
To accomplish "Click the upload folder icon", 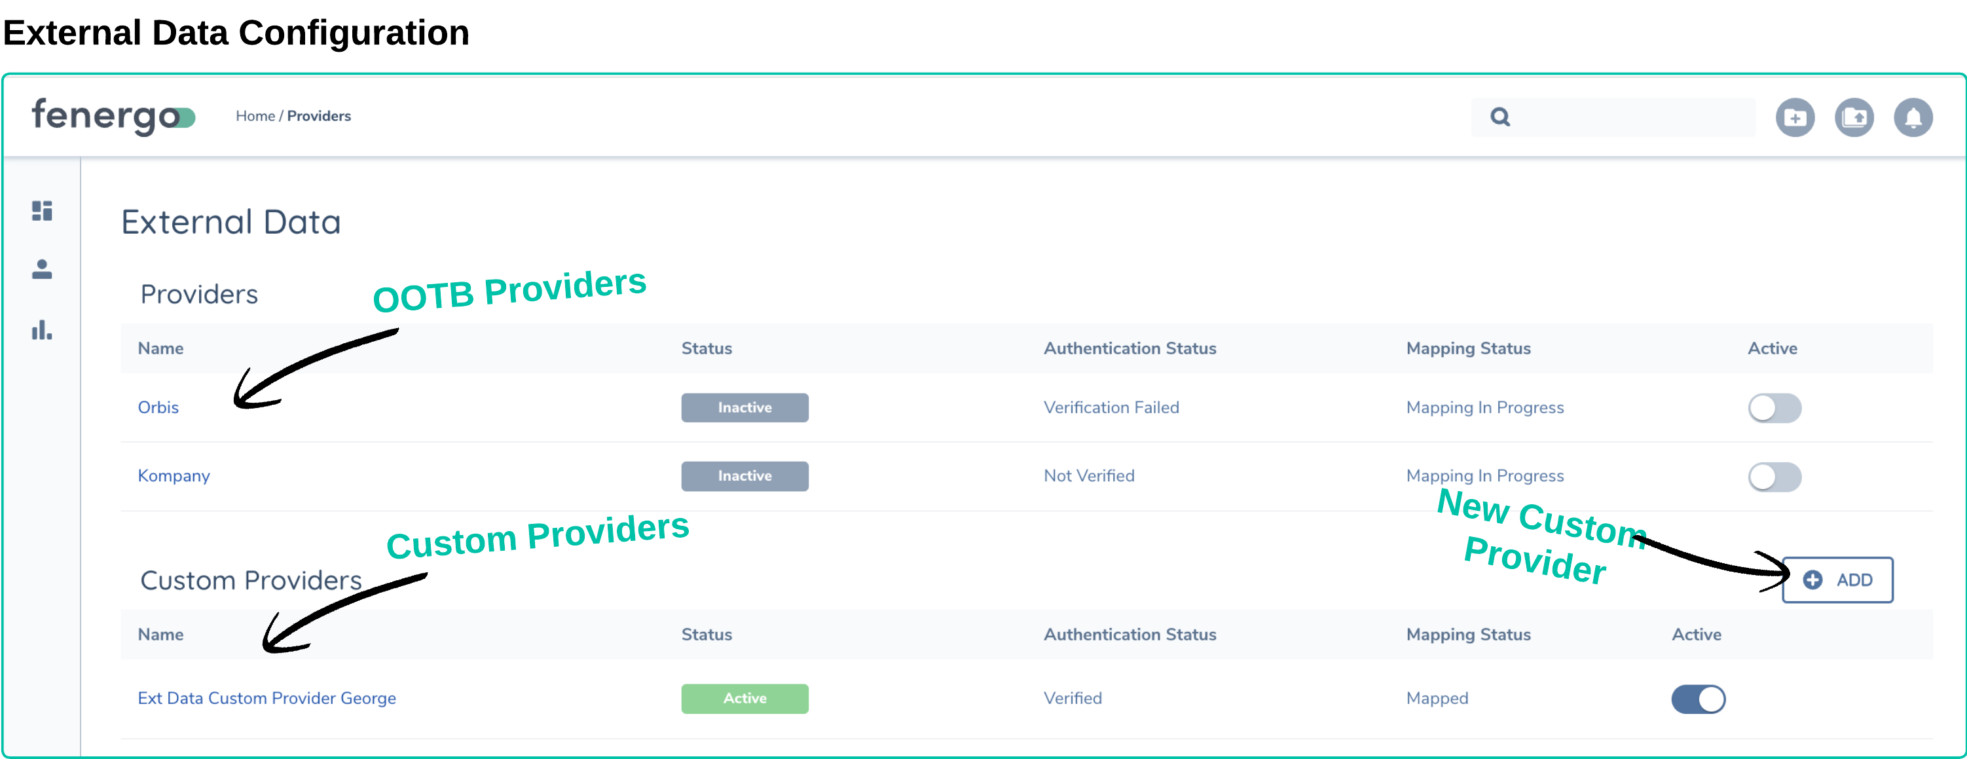I will coord(1854,118).
